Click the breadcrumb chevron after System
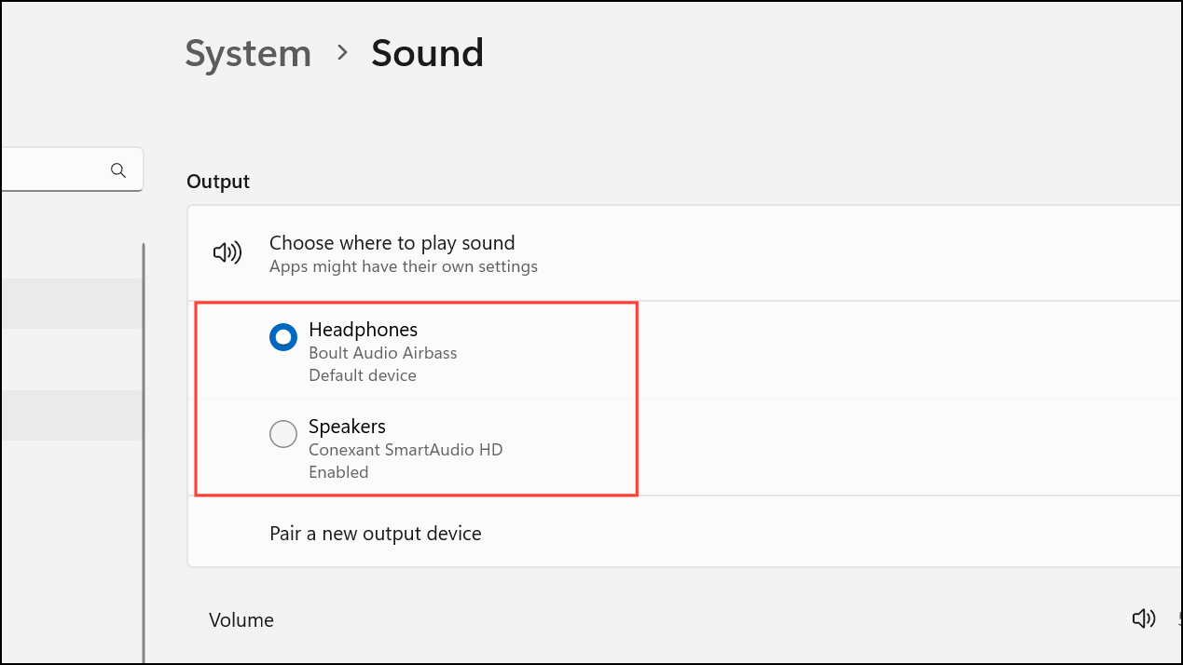 (342, 53)
